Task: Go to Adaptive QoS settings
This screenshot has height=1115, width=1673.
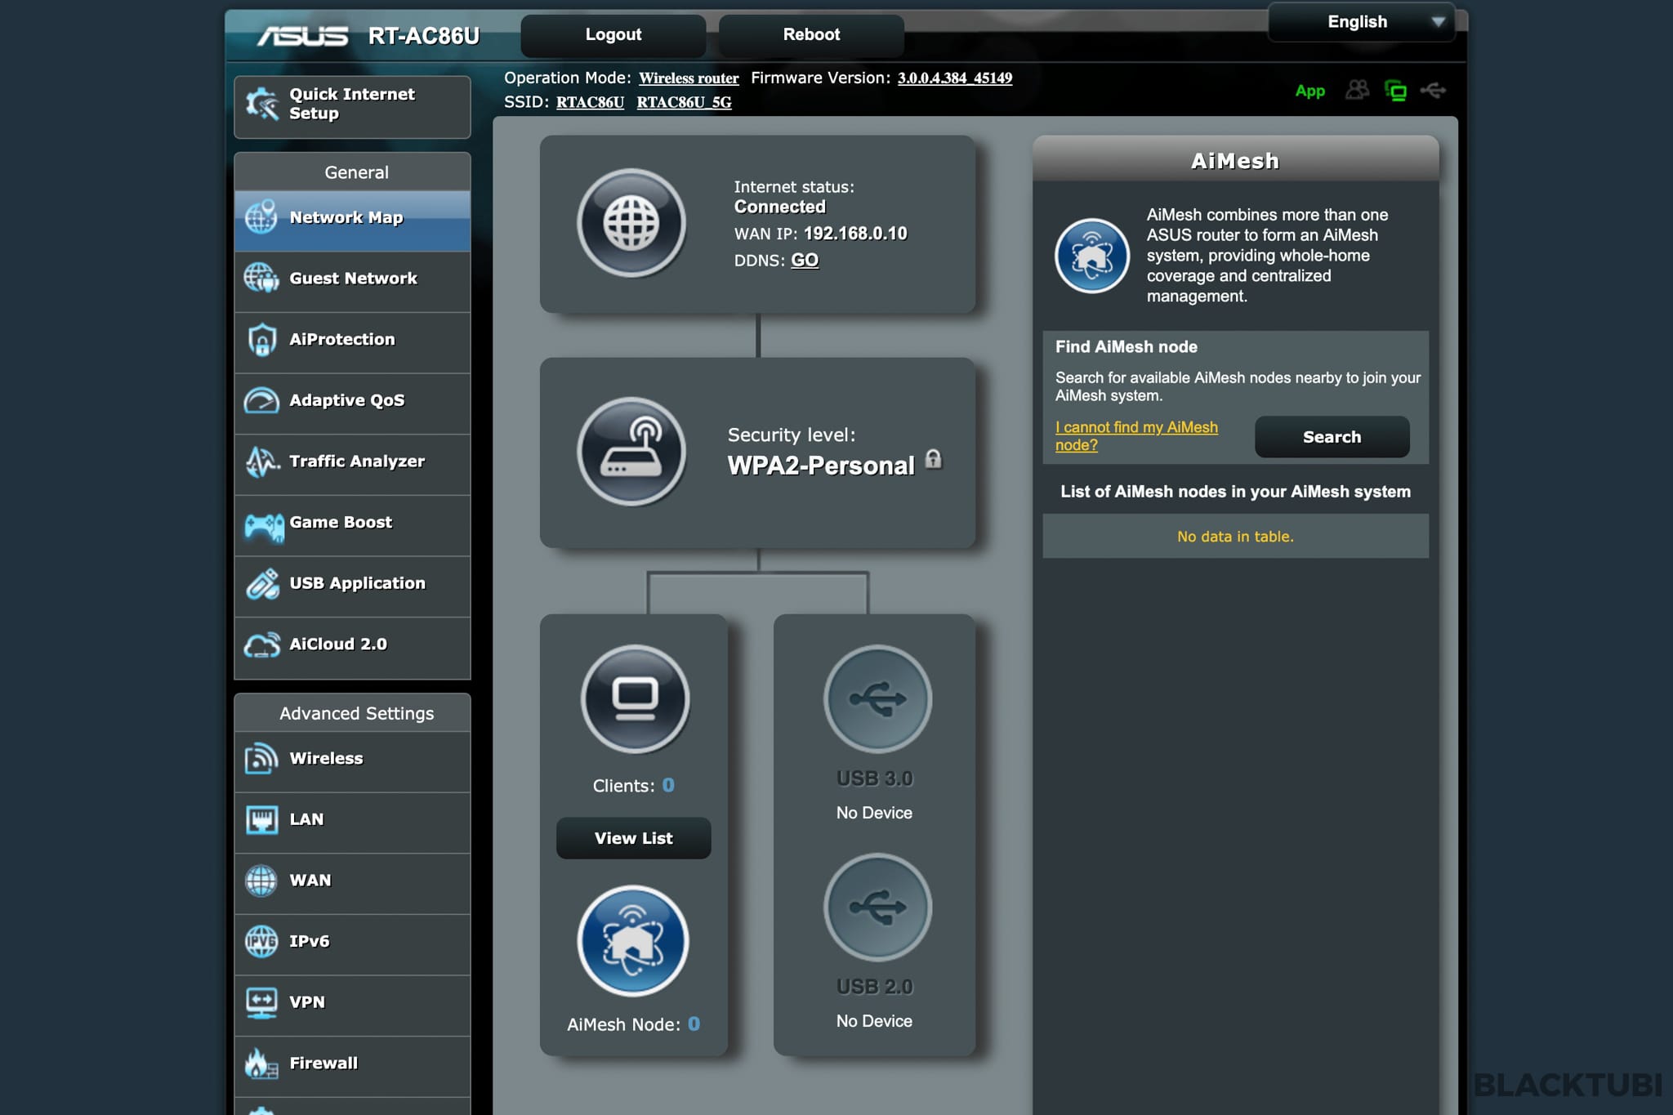Action: point(352,400)
